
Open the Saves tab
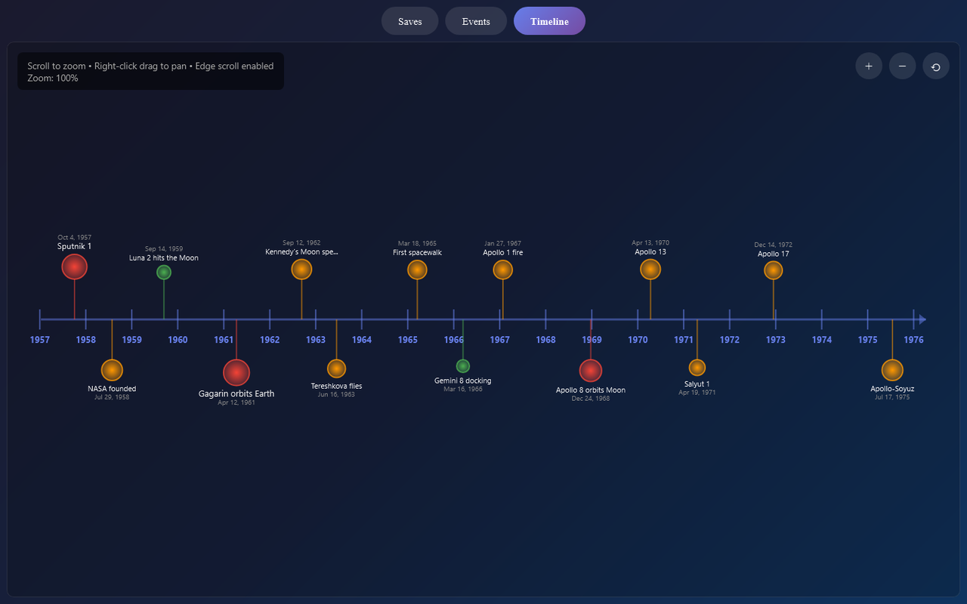click(410, 21)
